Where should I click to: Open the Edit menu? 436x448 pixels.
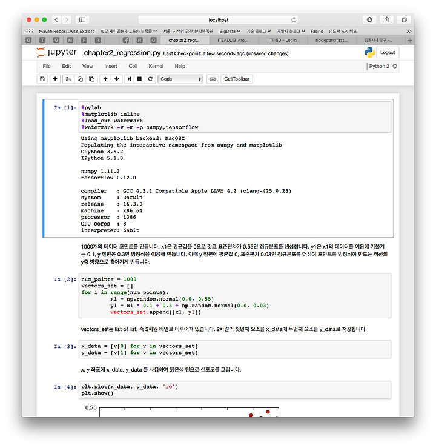pos(67,66)
